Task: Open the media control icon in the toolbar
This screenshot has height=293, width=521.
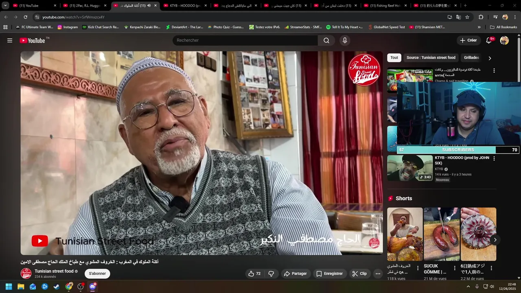Action: coord(495,17)
